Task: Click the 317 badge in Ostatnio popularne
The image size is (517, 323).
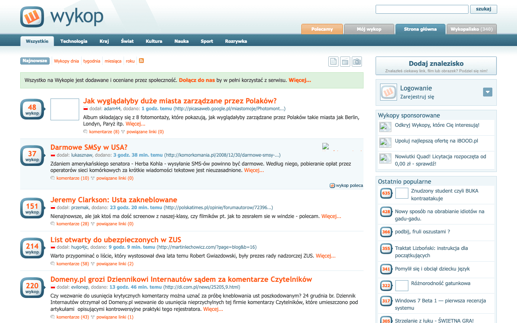Action: 386,301
